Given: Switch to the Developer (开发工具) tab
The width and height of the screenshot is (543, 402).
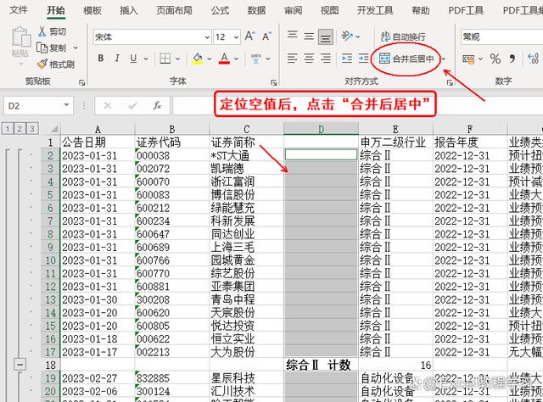Looking at the screenshot, I should tap(375, 10).
